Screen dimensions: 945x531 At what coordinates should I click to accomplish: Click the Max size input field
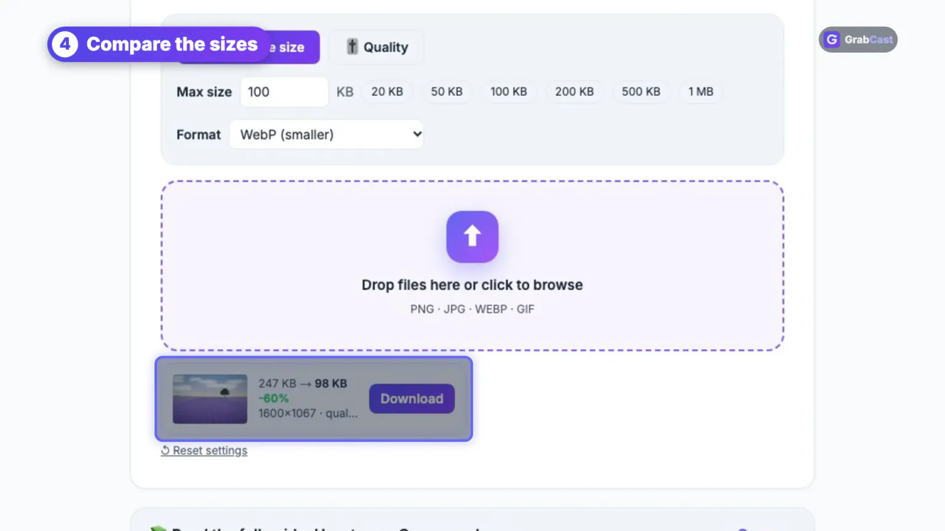pos(284,92)
